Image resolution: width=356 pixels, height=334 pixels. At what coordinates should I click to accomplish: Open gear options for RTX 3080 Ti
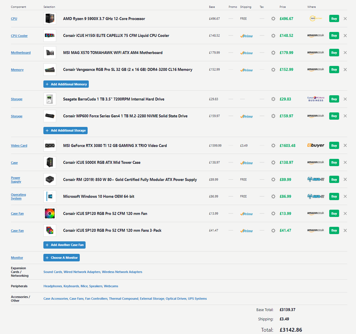273,146
